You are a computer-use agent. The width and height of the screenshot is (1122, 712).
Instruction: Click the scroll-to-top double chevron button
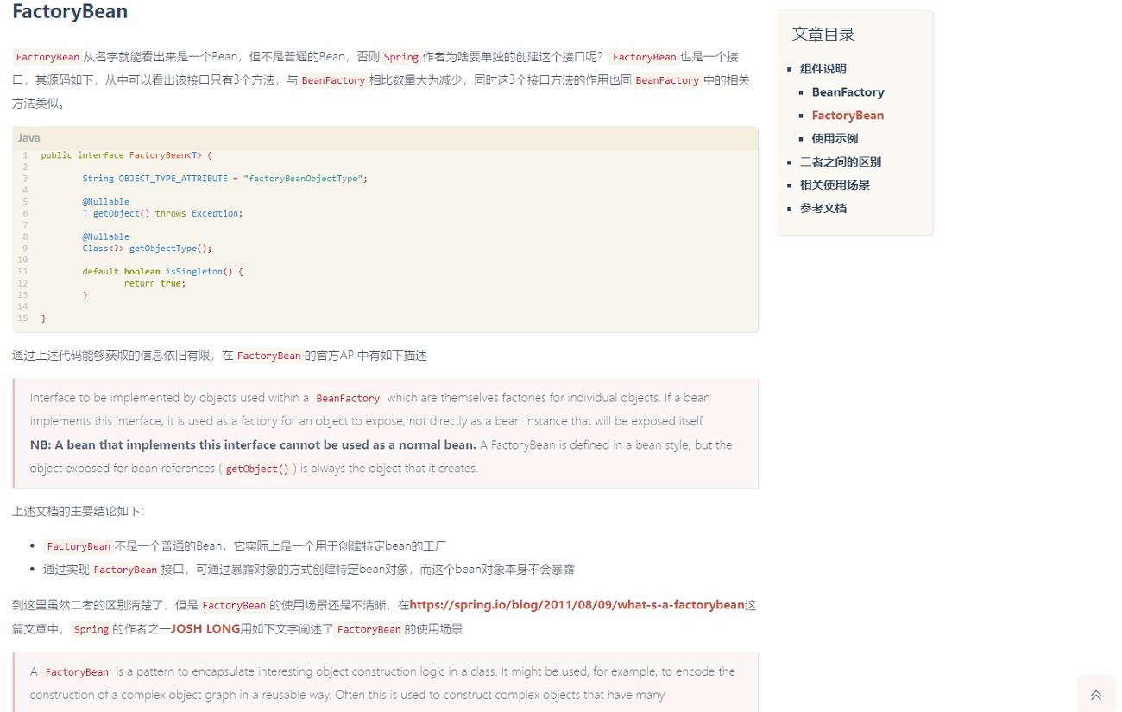1095,695
